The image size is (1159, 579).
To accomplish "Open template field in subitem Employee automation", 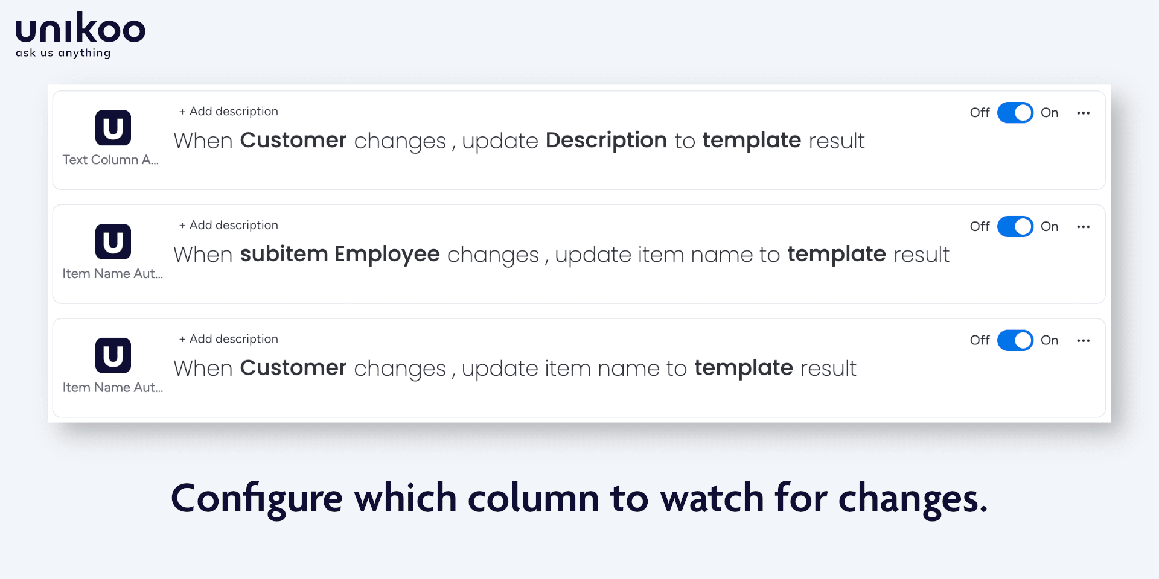I will click(x=837, y=254).
